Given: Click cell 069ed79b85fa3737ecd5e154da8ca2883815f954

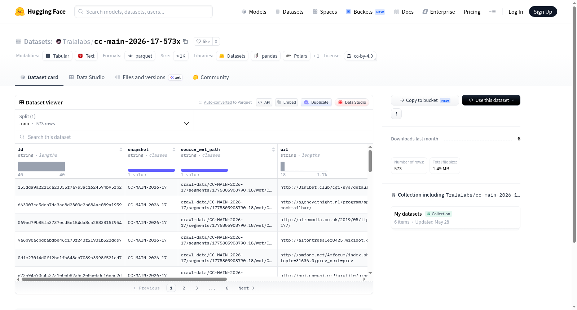Looking at the screenshot, I should (x=70, y=223).
